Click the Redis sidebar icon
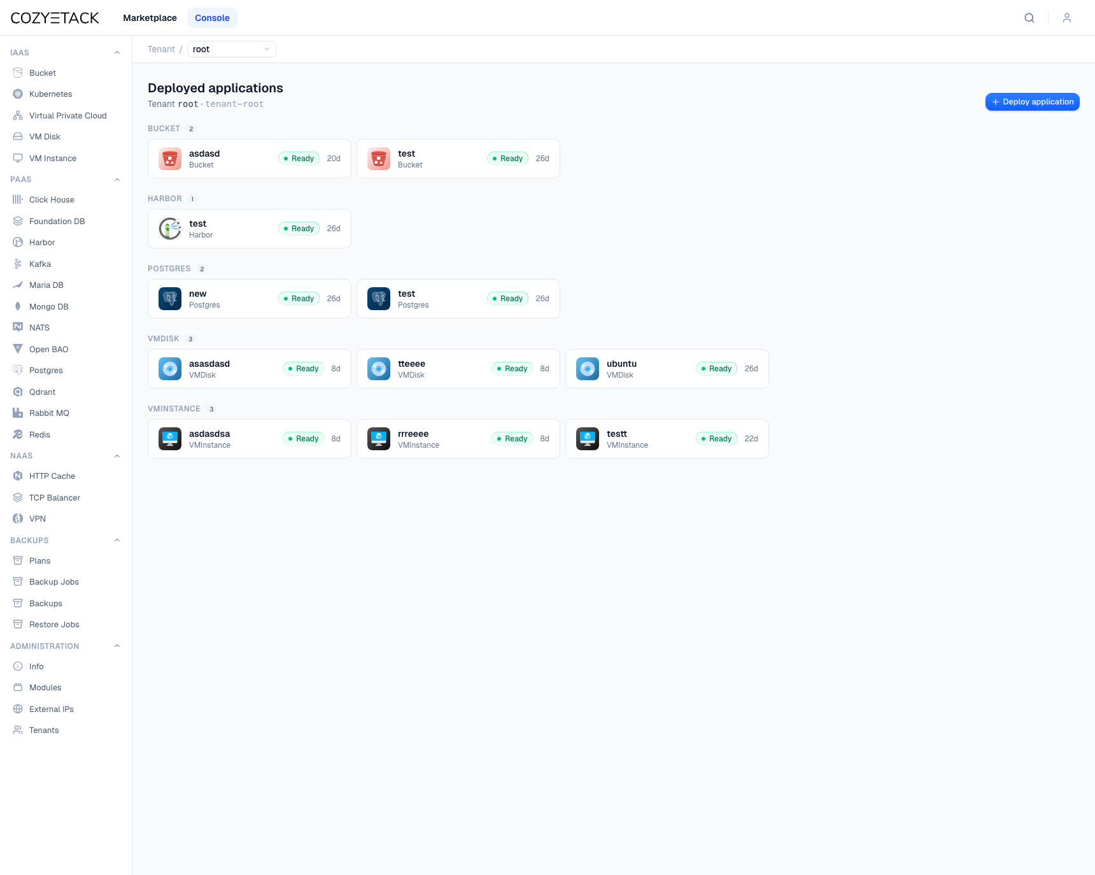This screenshot has height=875, width=1095. [18, 435]
